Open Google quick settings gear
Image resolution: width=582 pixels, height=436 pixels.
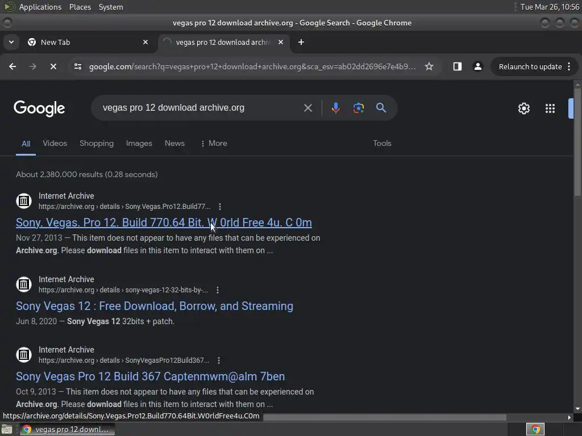pyautogui.click(x=523, y=108)
